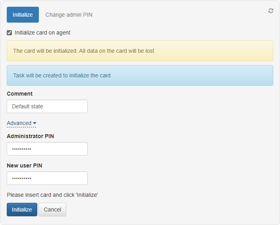Viewport: 280px width, 225px height.
Task: Click the 'Initialize card on agent' label text
Action: 42,33
